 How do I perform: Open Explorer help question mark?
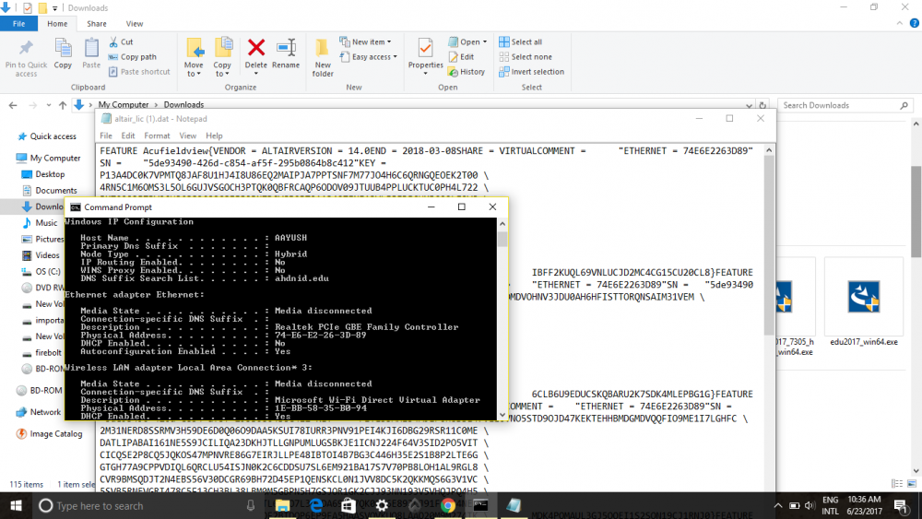click(x=915, y=24)
